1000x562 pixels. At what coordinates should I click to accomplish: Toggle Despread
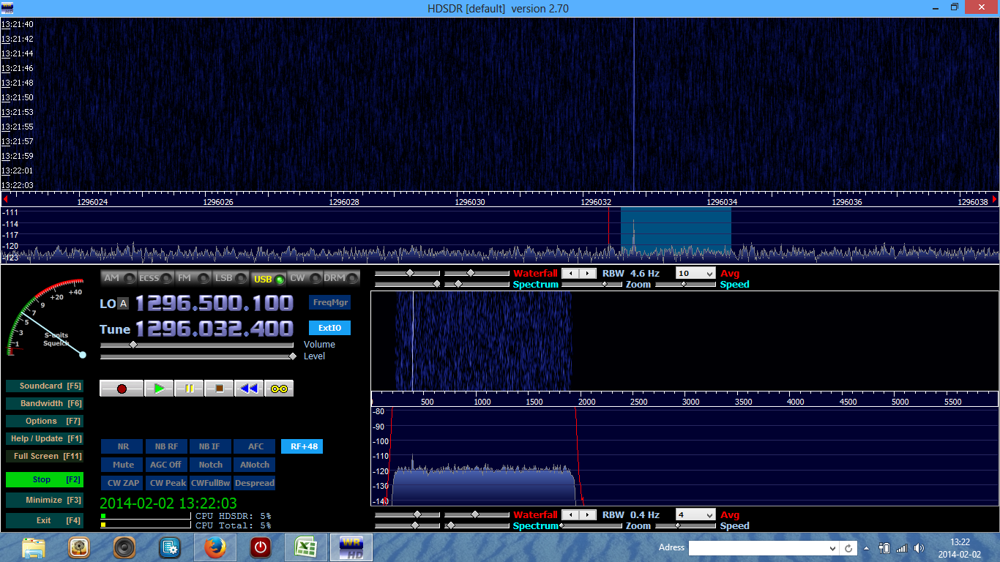coord(255,483)
